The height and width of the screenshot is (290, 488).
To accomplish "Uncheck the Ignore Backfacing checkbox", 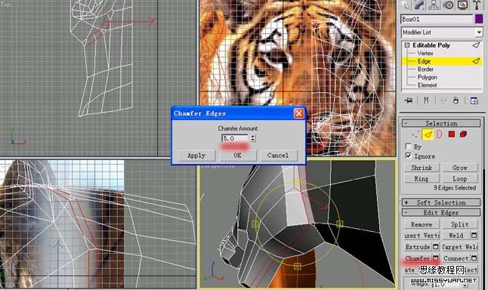I will [409, 156].
